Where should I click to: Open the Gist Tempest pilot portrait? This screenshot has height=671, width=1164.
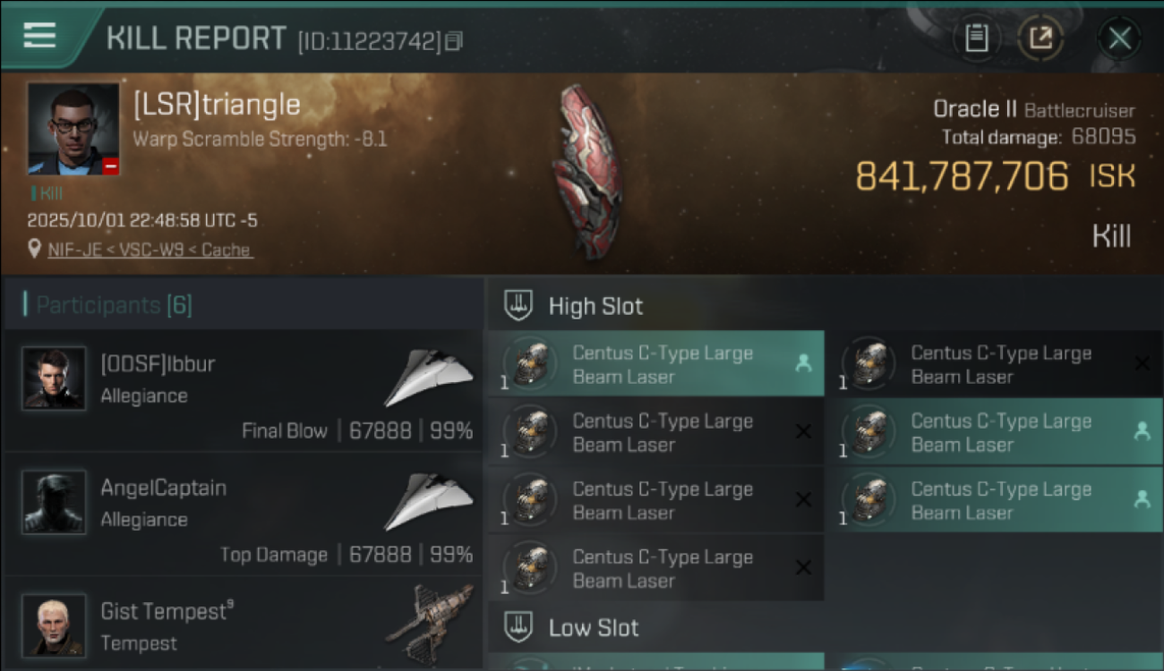(x=54, y=624)
